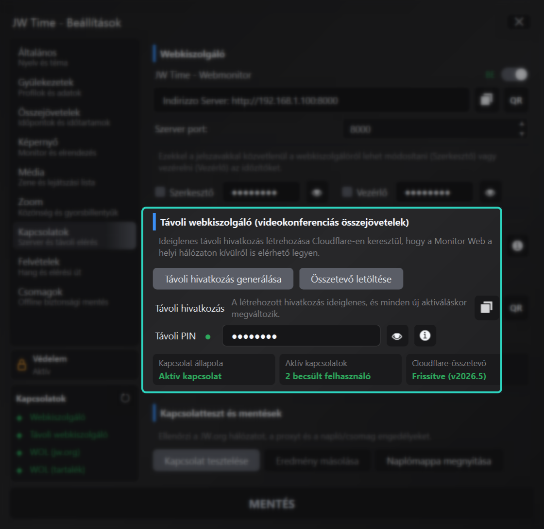544x529 pixels.
Task: Copy the remote link (Távoli hivatkozás)
Action: (486, 308)
